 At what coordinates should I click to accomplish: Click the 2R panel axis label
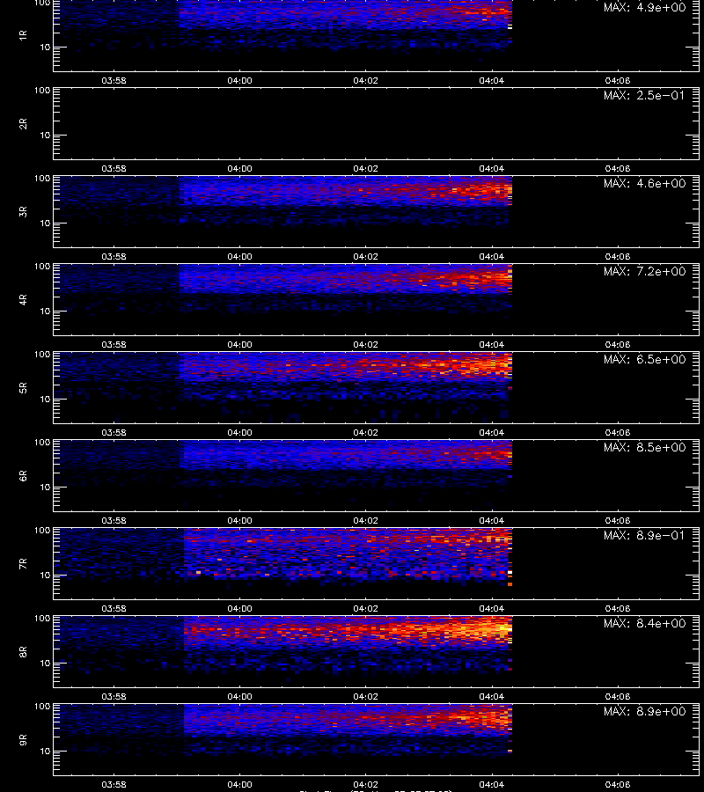pyautogui.click(x=23, y=124)
